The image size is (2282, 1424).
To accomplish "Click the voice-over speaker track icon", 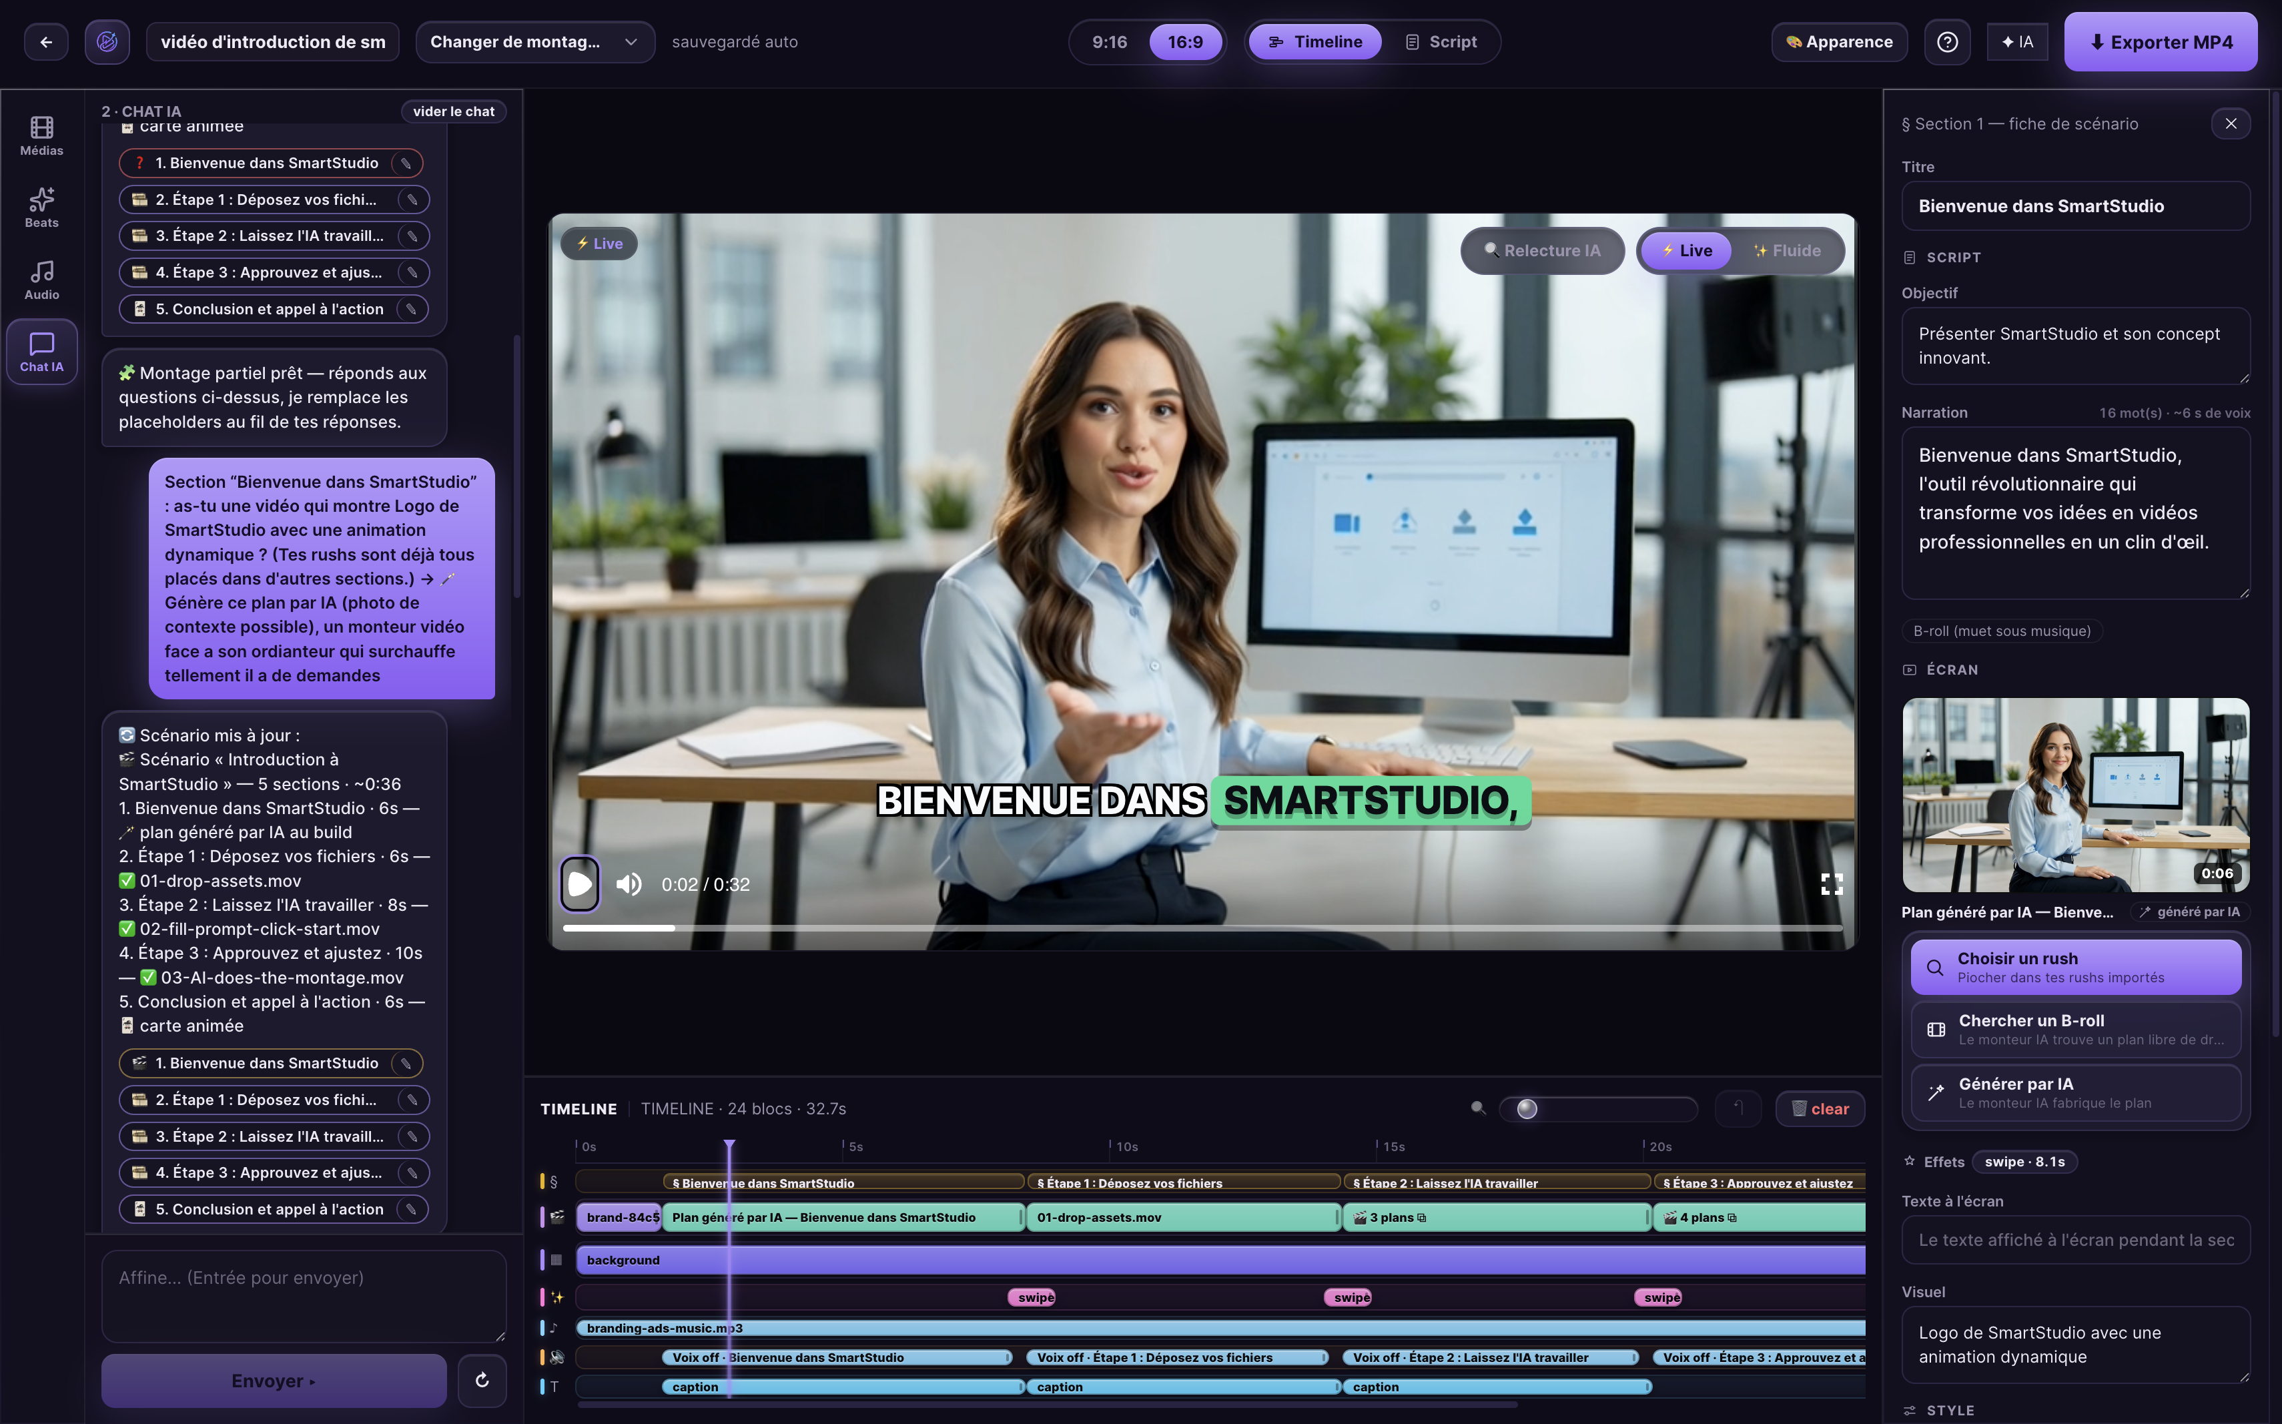I will click(556, 1357).
